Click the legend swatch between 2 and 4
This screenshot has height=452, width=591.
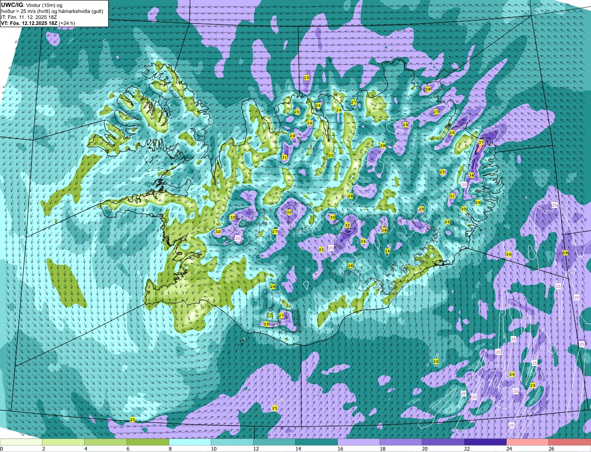click(x=64, y=442)
